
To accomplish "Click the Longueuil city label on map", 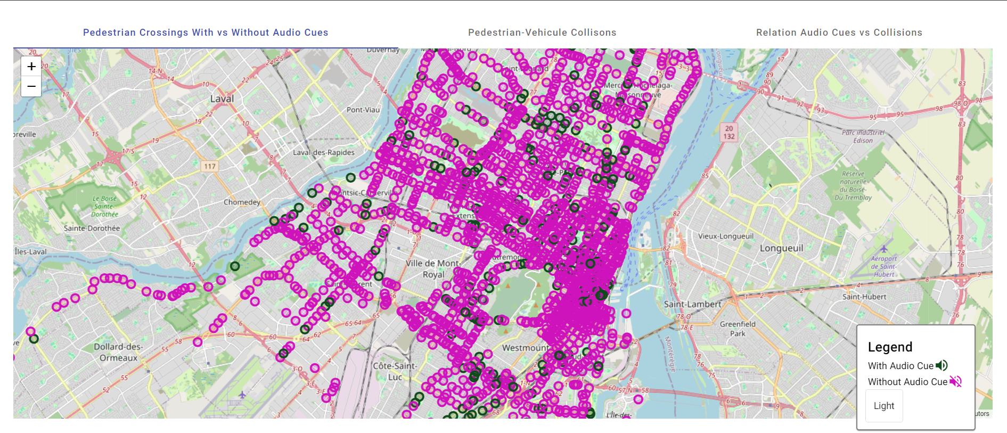I will click(x=781, y=248).
